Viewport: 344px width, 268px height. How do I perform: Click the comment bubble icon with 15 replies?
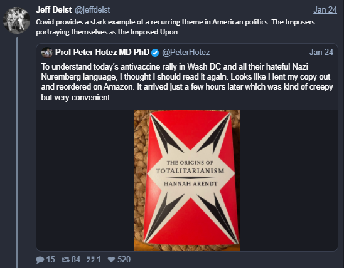tap(40, 260)
